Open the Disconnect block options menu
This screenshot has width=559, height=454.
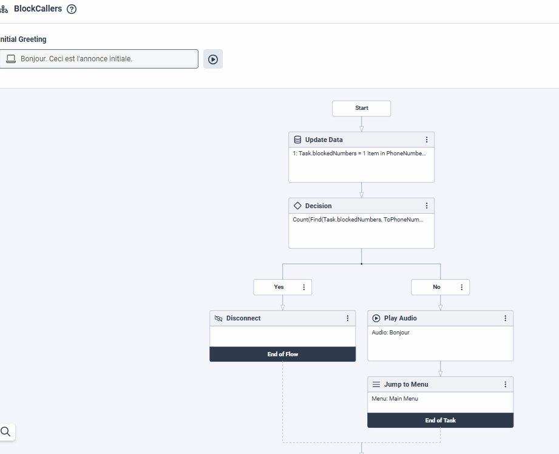pos(348,318)
